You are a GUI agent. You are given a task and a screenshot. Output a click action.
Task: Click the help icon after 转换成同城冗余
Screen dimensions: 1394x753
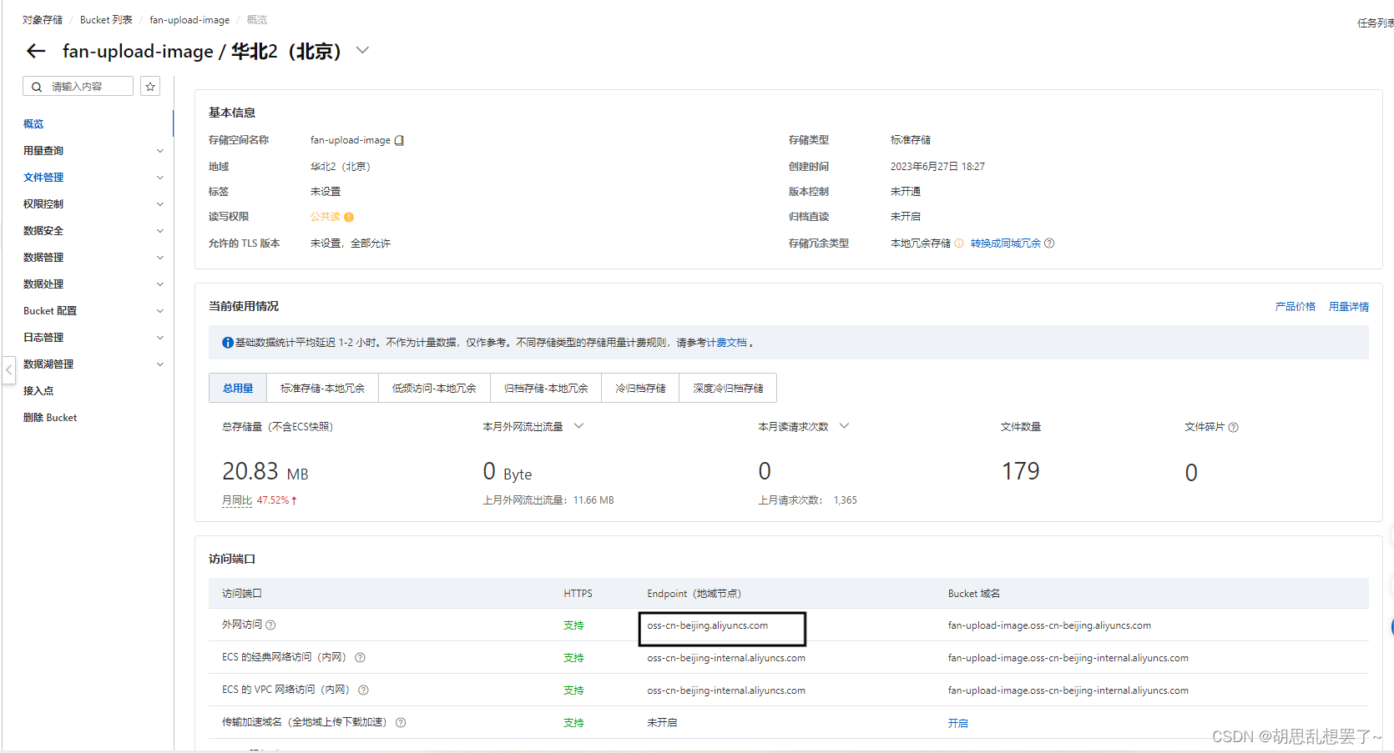(x=1049, y=243)
